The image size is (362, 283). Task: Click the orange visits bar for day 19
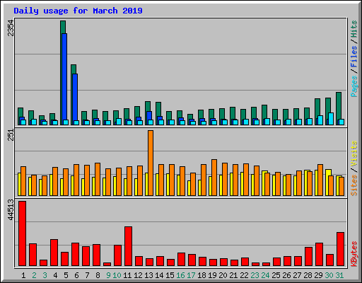point(214,178)
